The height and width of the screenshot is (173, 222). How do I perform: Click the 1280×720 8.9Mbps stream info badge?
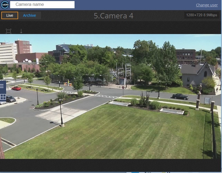coord(202,15)
